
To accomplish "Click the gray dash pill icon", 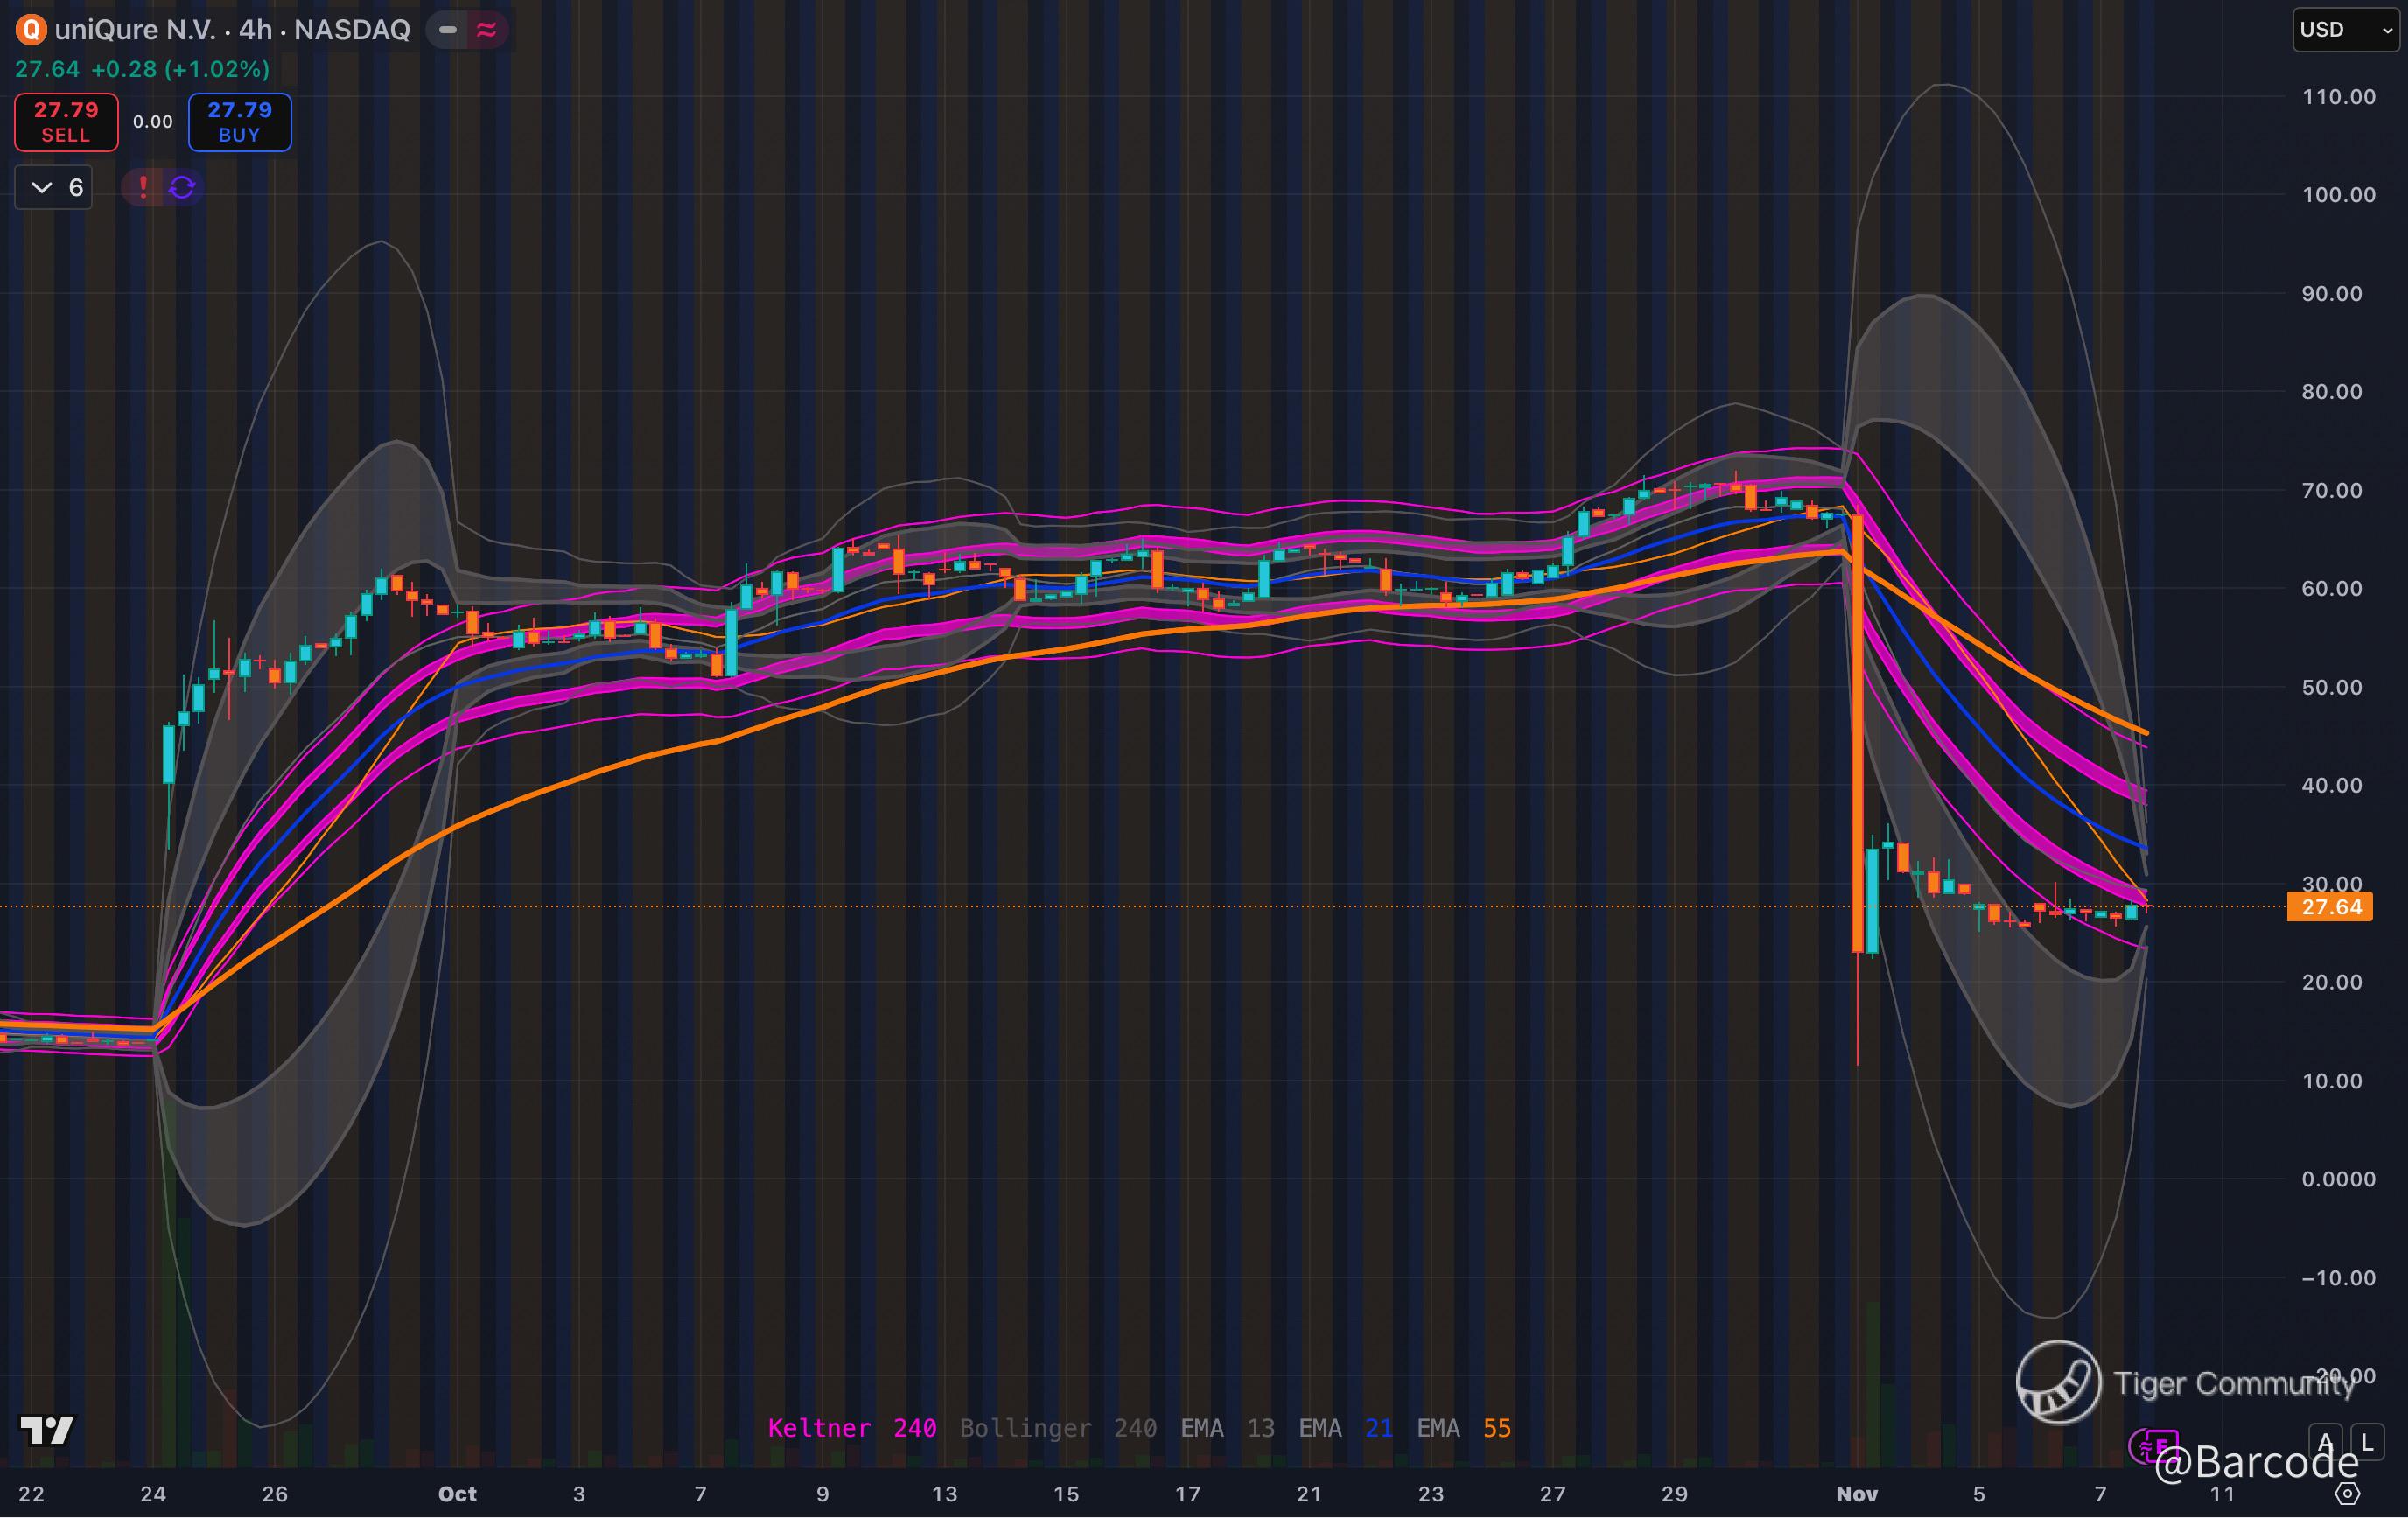I will pyautogui.click(x=448, y=30).
